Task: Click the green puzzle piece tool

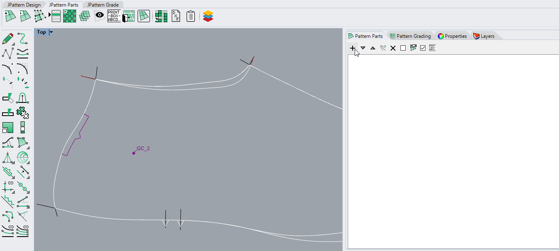Action: click(23, 112)
